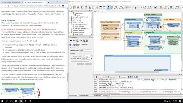Activate the Pan hand tool
This screenshot has height=103, width=183.
point(112,7)
